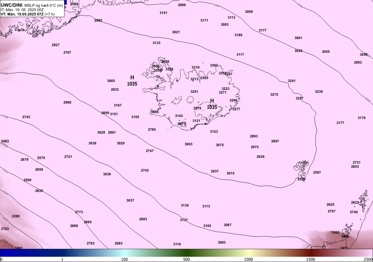Click the 2625 height value
Image resolution: width=373 pixels, height=262 pixels.
coord(330,205)
